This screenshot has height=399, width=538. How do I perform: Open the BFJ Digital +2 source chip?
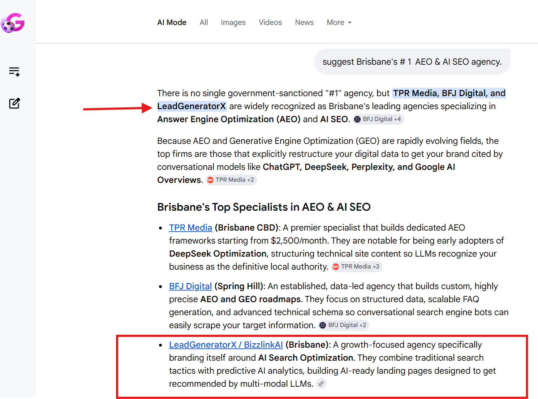click(x=343, y=325)
